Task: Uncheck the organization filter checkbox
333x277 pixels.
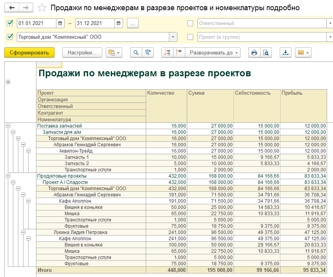Action: coord(10,37)
